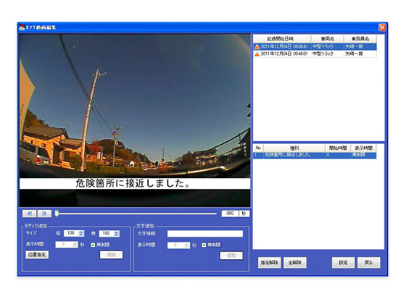Screen dimensions: 406x304
Task: Click the 全解除 button
Action: (x=295, y=263)
